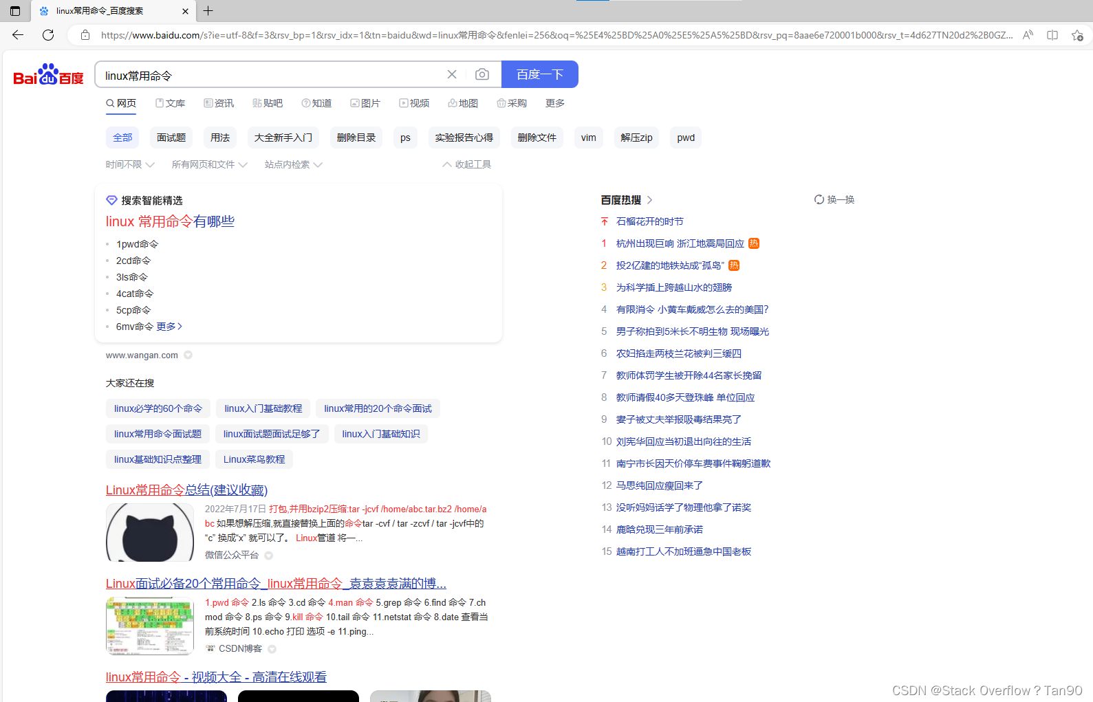Reload the page with refresh icon
1093x702 pixels.
(48, 35)
